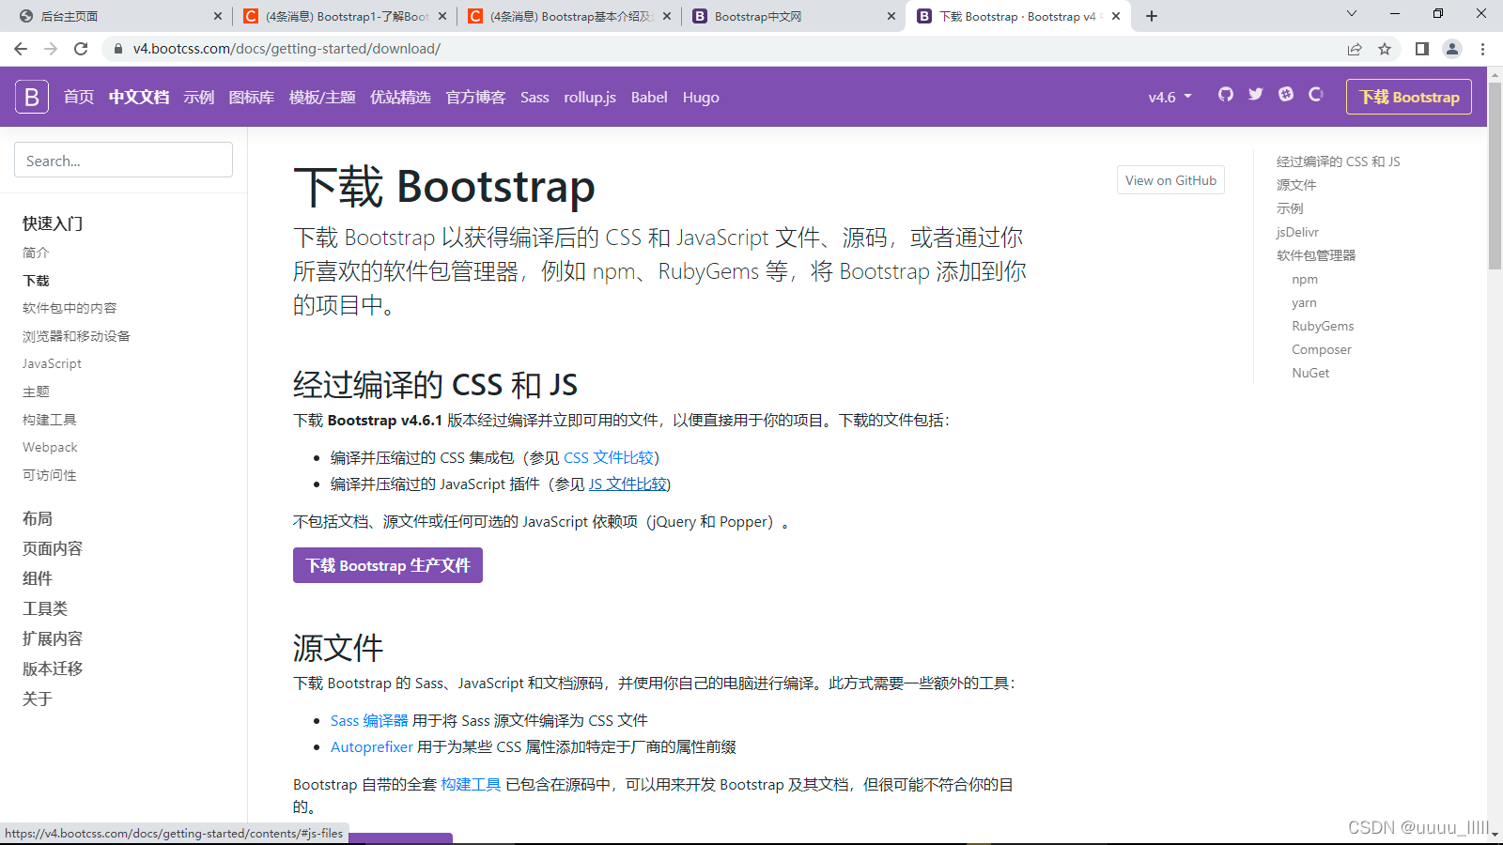Open the GitHub icon link in navbar
This screenshot has width=1503, height=845.
pyautogui.click(x=1226, y=94)
